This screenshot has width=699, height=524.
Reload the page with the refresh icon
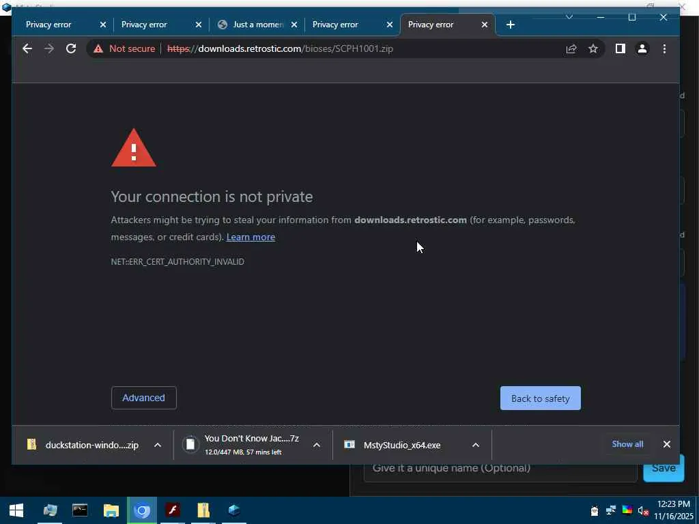tap(71, 48)
